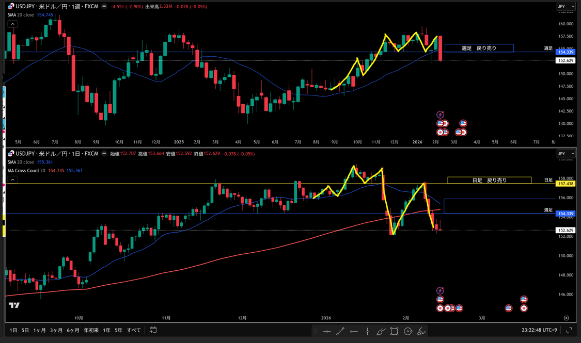
Task: Click the eraser tool icon
Action: click(x=421, y=331)
